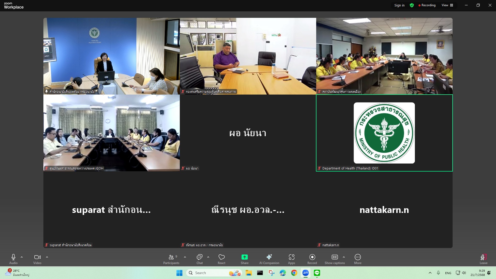The width and height of the screenshot is (496, 279).
Task: Select the สำนักอนามัยสิ่งแวดล้อม กรมอนามัย video tile
Action: (x=112, y=56)
